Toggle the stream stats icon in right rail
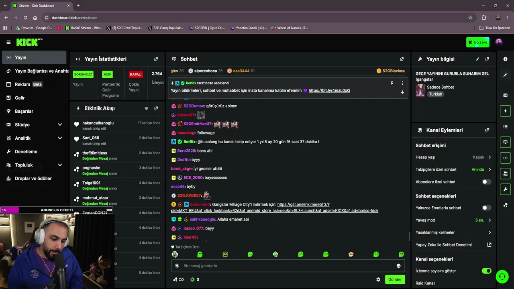The image size is (514, 289). click(x=505, y=158)
